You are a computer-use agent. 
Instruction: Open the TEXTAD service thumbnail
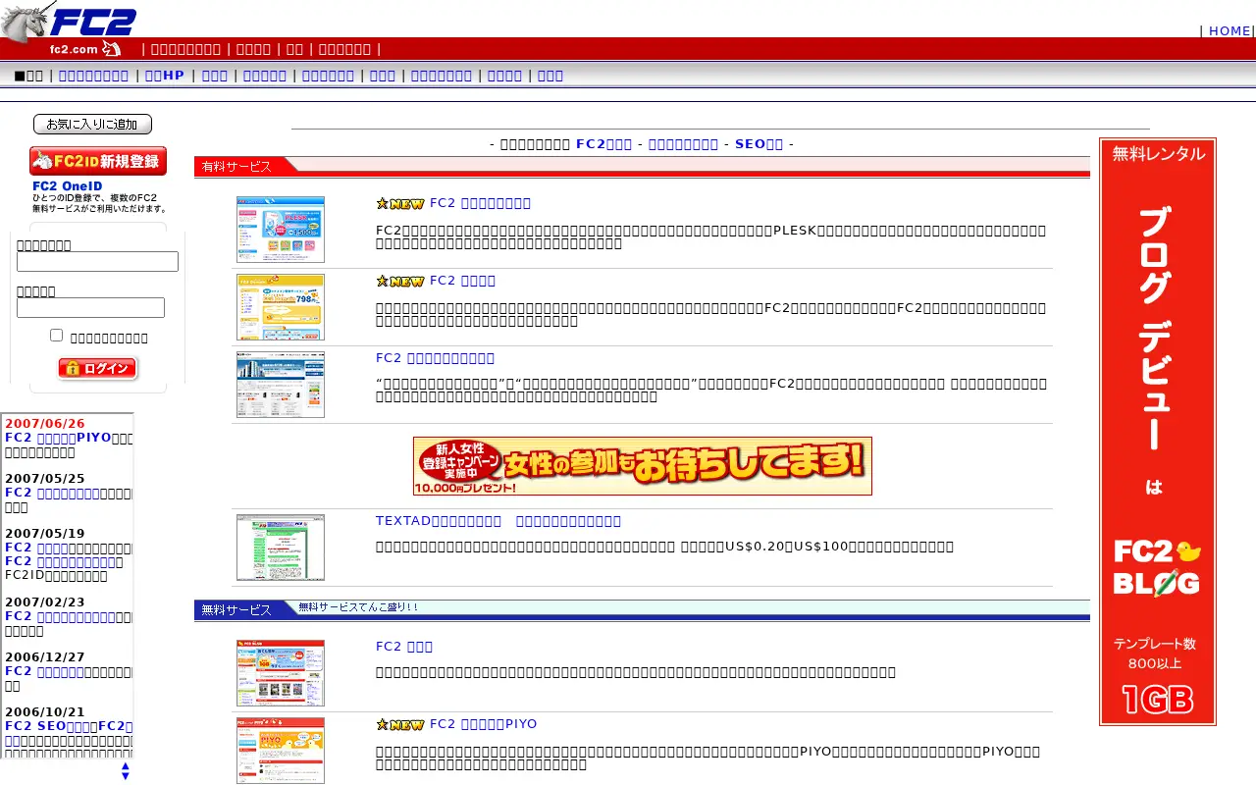280,548
